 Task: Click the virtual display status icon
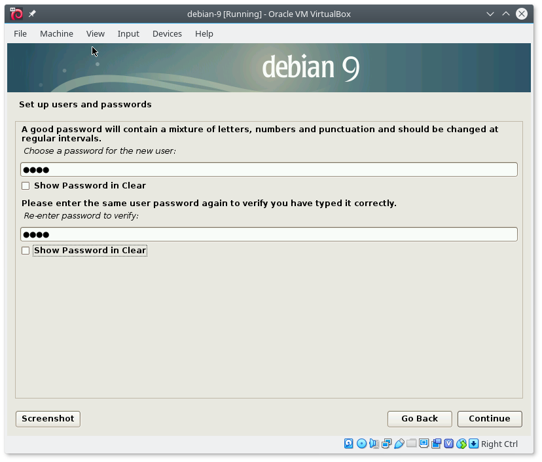coord(424,444)
